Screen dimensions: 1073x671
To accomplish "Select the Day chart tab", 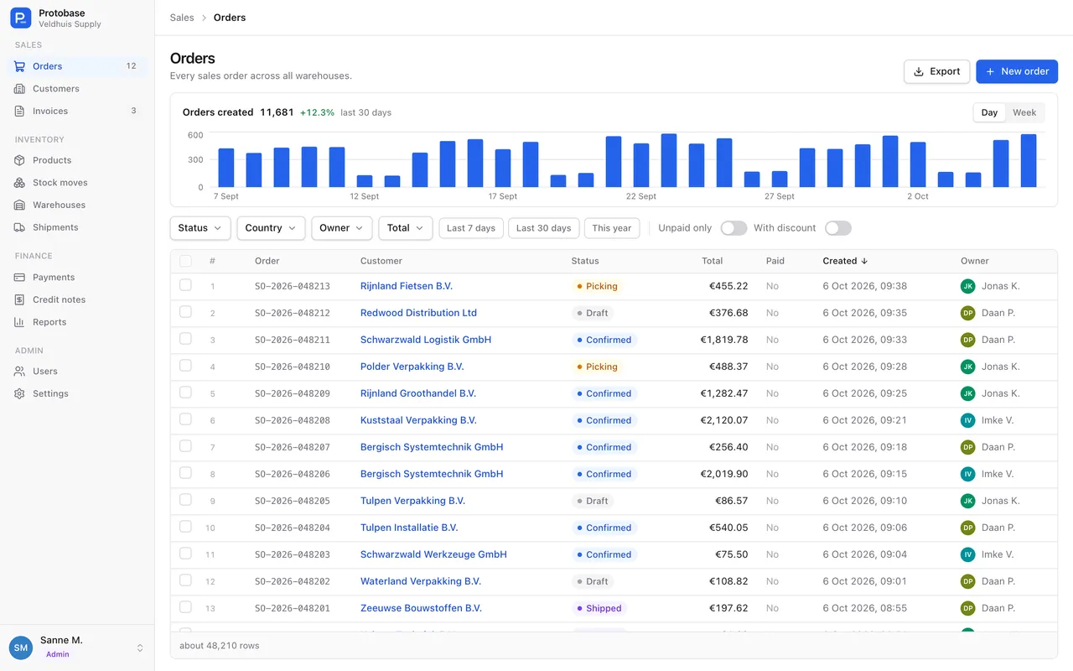I will click(x=989, y=112).
